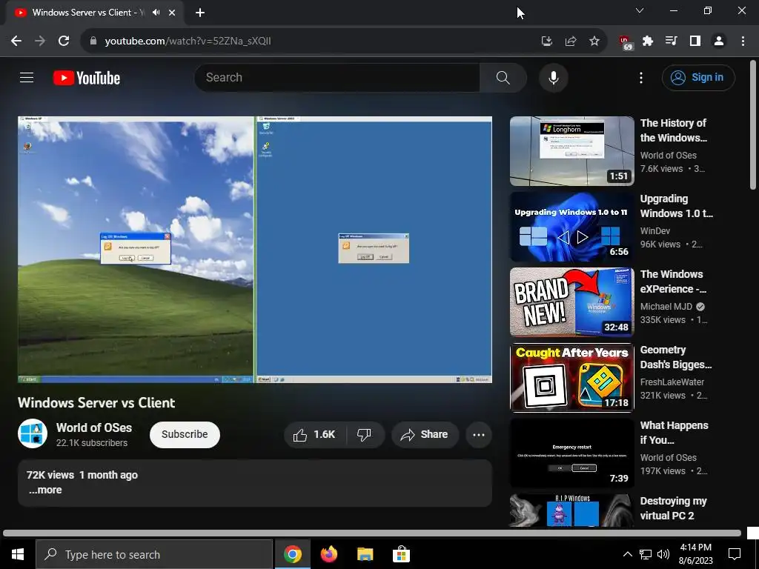Click Michael MJD channel name
Viewport: 759px width, 569px height.
click(666, 306)
